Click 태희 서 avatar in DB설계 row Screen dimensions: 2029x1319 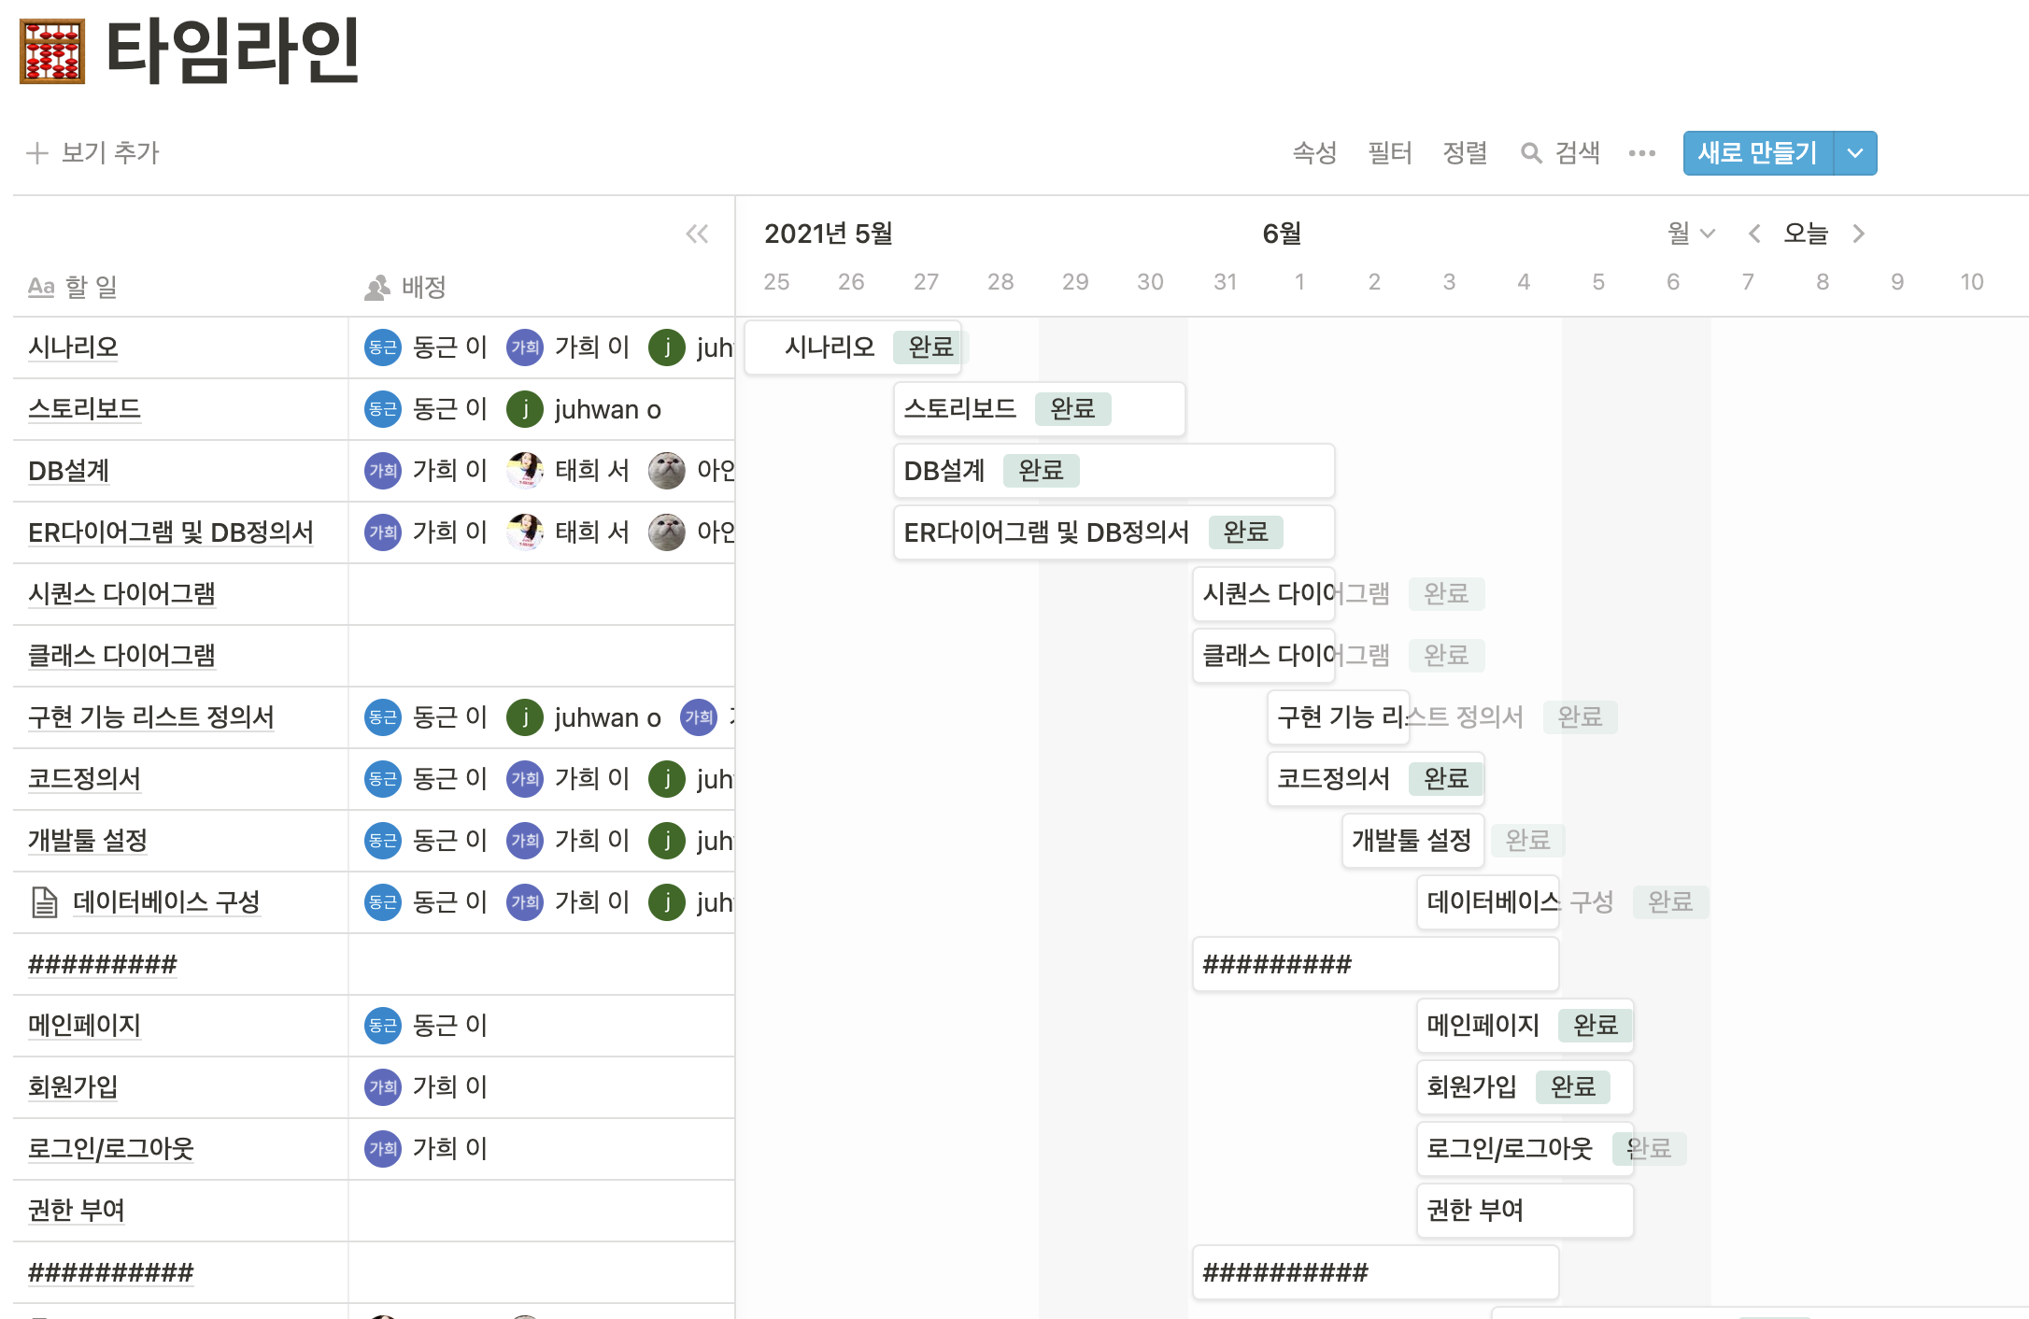pos(525,471)
